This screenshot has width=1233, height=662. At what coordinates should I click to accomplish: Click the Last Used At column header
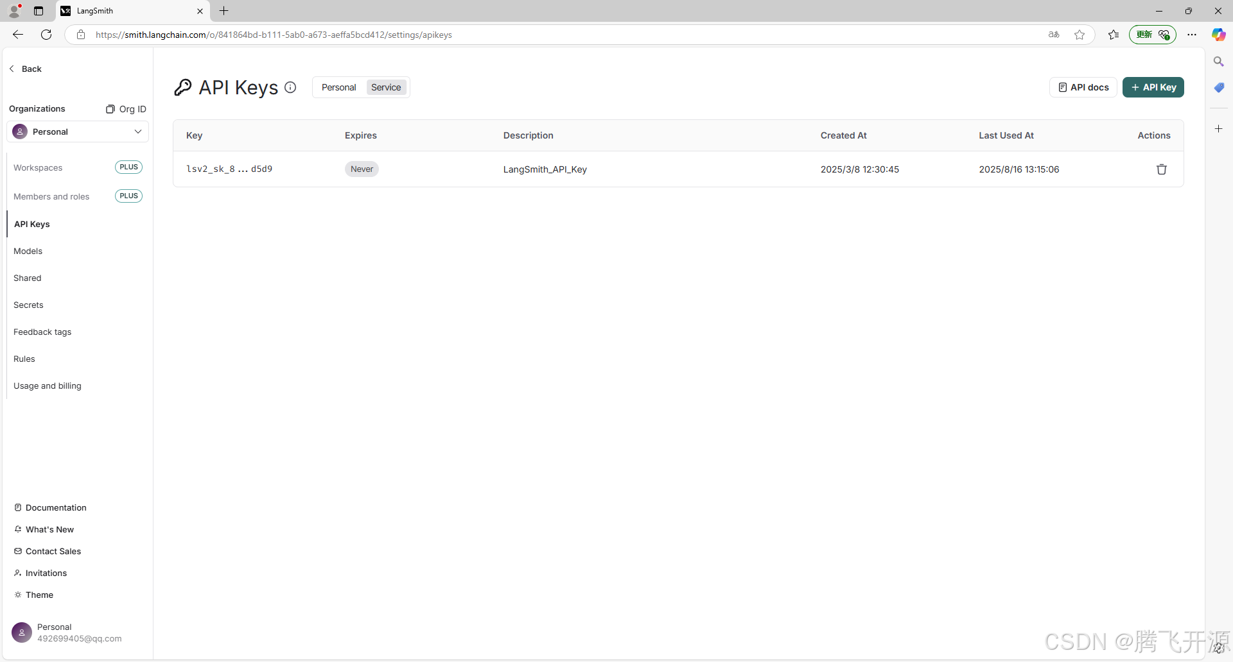1006,135
